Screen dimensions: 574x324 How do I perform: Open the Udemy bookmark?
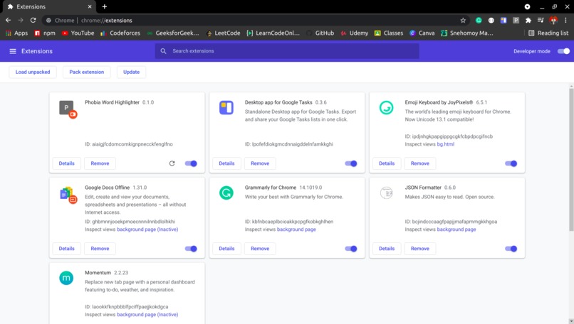(x=355, y=33)
